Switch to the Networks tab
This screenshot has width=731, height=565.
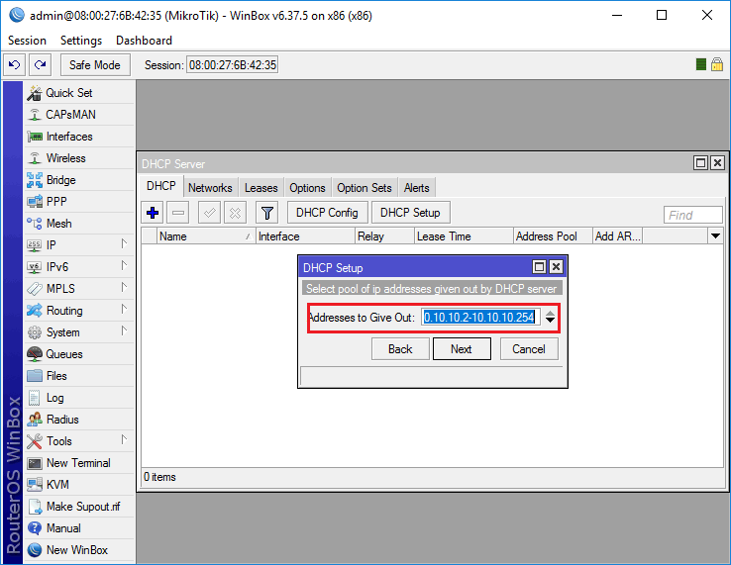[x=210, y=188]
